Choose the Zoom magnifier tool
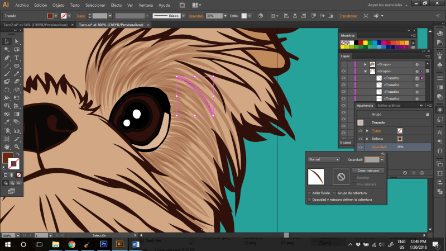This screenshot has width=446, height=251. click(x=17, y=146)
